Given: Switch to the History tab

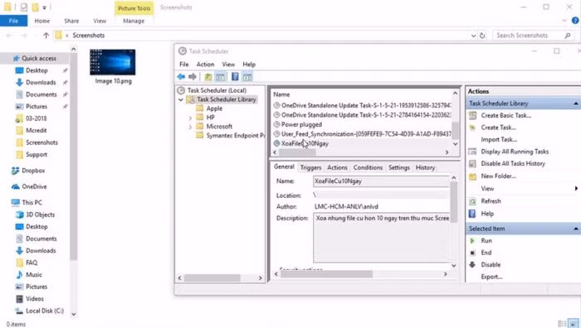Looking at the screenshot, I should [425, 167].
